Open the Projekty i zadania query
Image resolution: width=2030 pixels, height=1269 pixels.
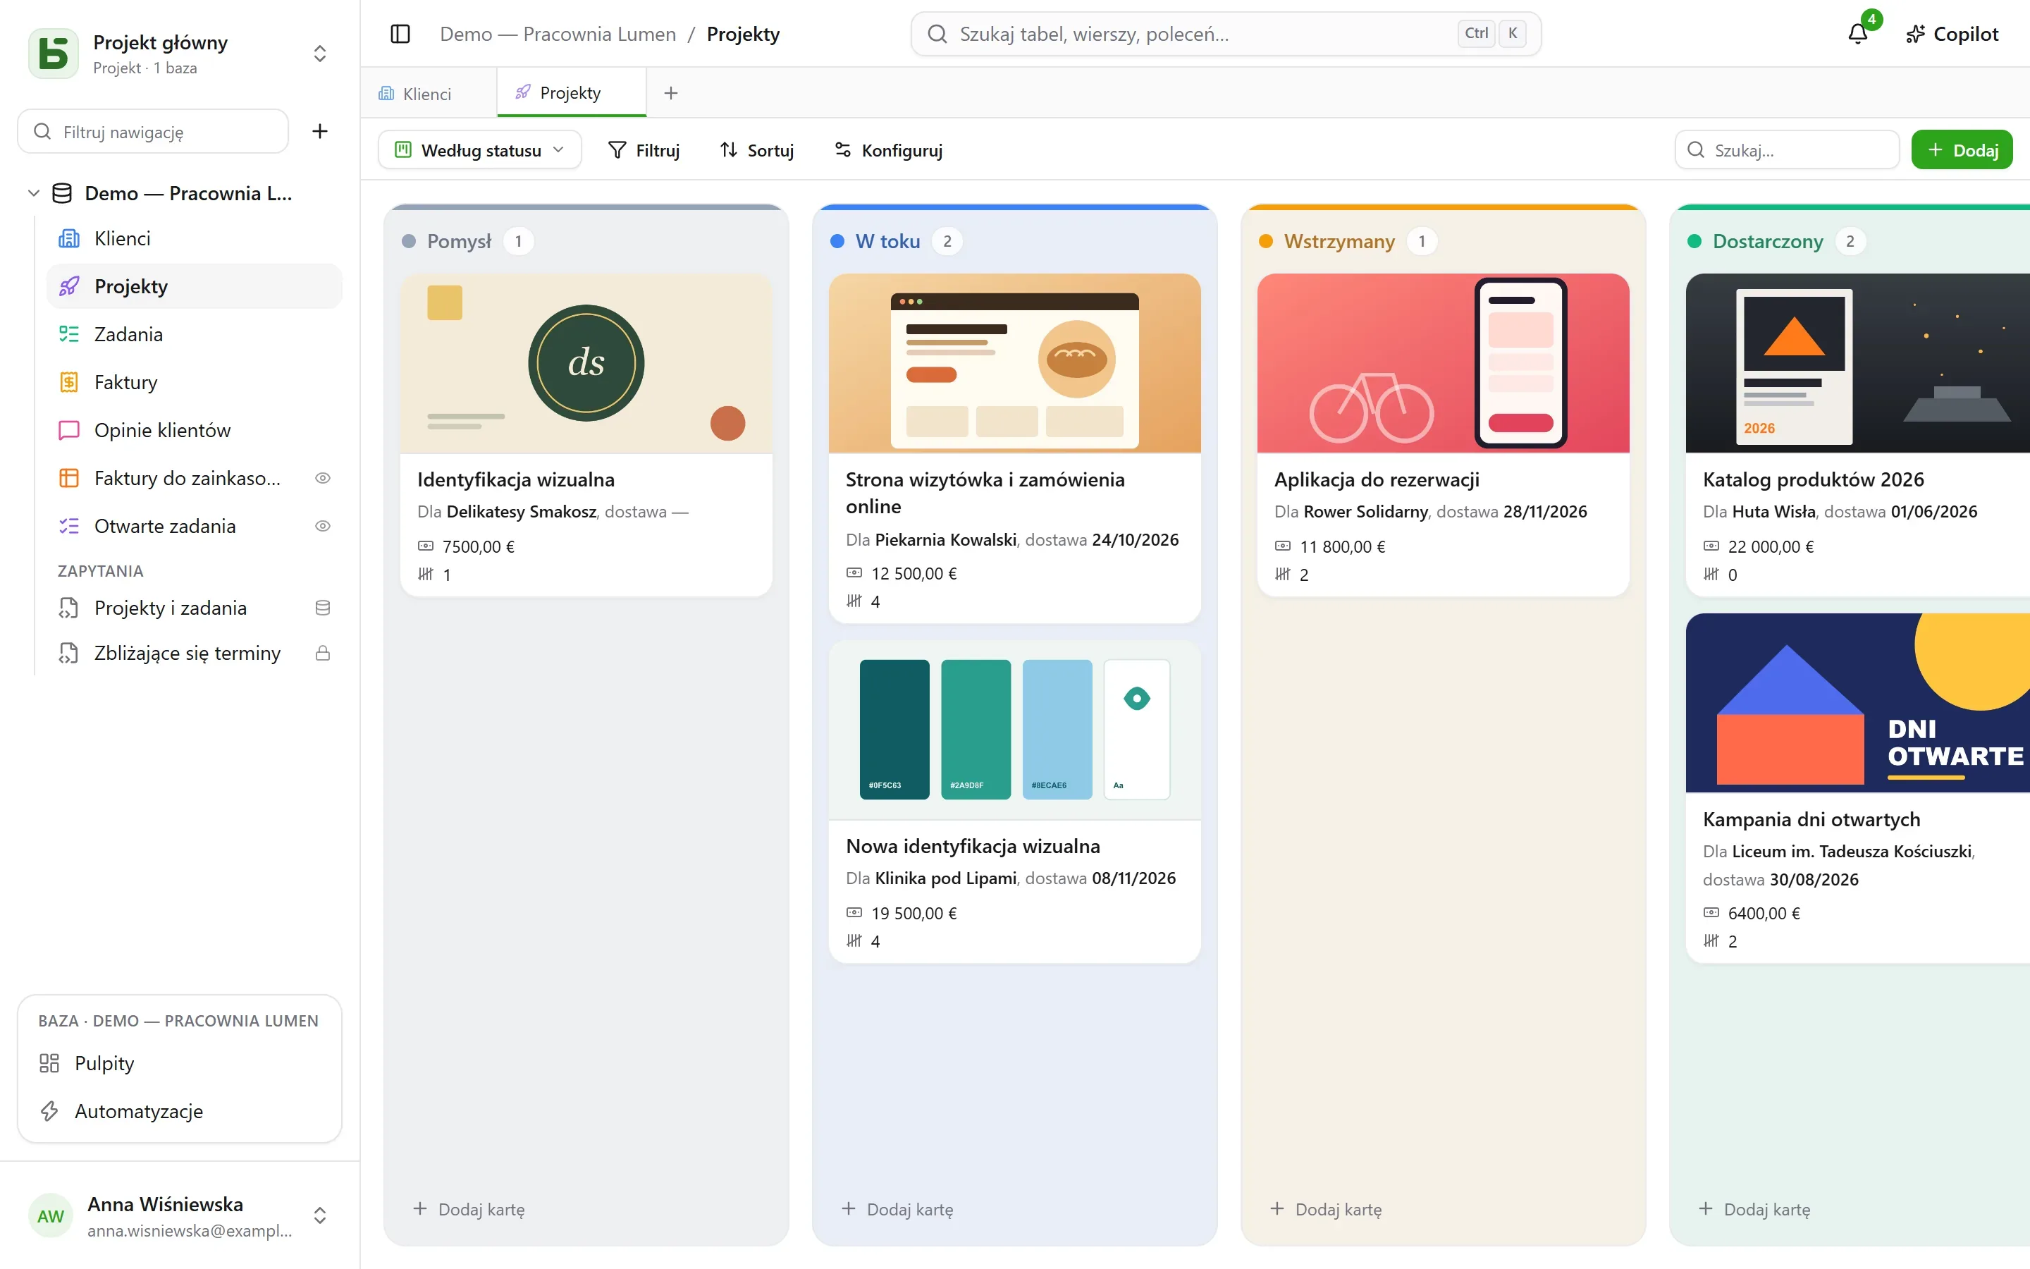pos(194,608)
